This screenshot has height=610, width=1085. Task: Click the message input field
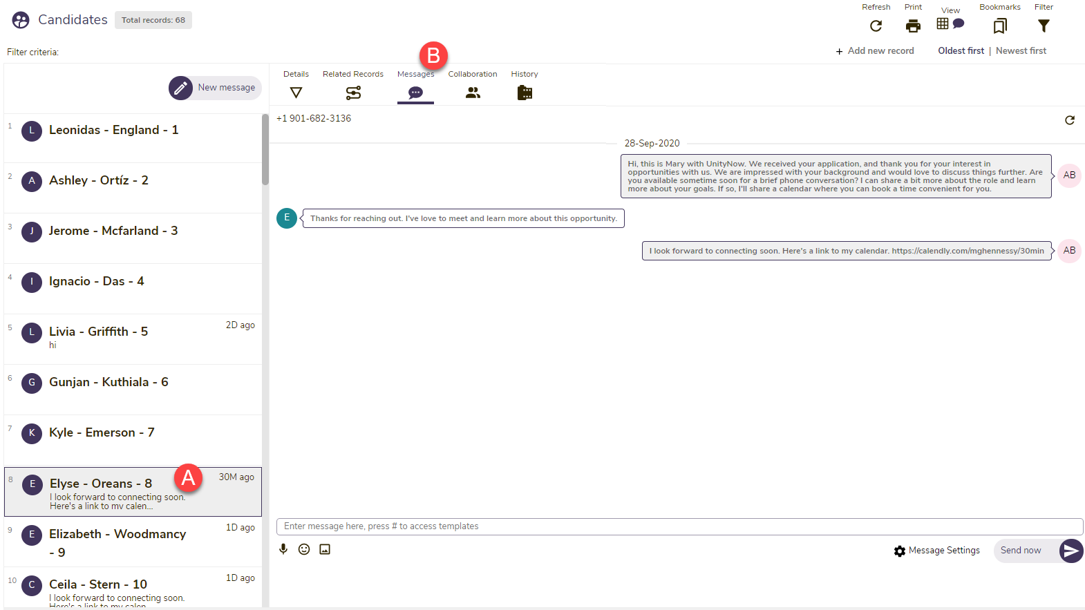[x=679, y=526]
